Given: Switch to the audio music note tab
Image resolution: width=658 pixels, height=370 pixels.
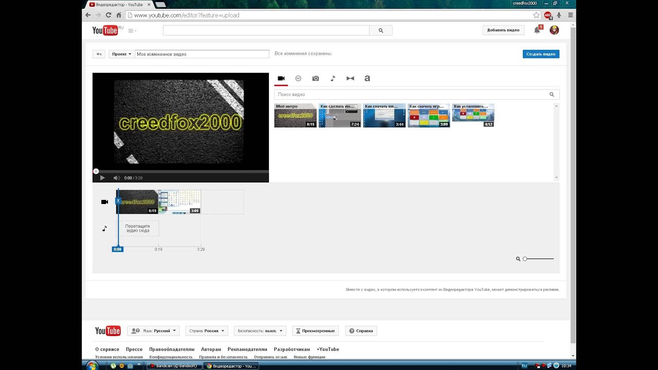Looking at the screenshot, I should click(x=333, y=79).
